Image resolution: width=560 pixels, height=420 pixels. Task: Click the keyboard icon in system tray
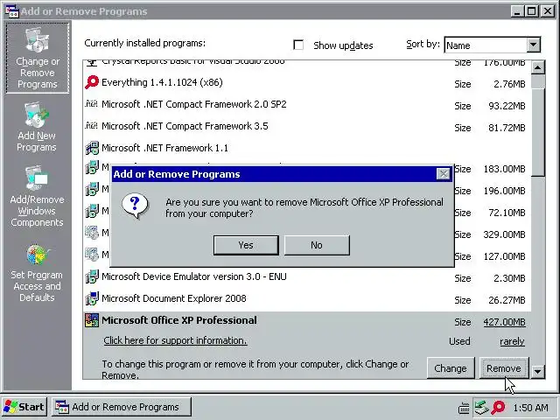coord(464,408)
